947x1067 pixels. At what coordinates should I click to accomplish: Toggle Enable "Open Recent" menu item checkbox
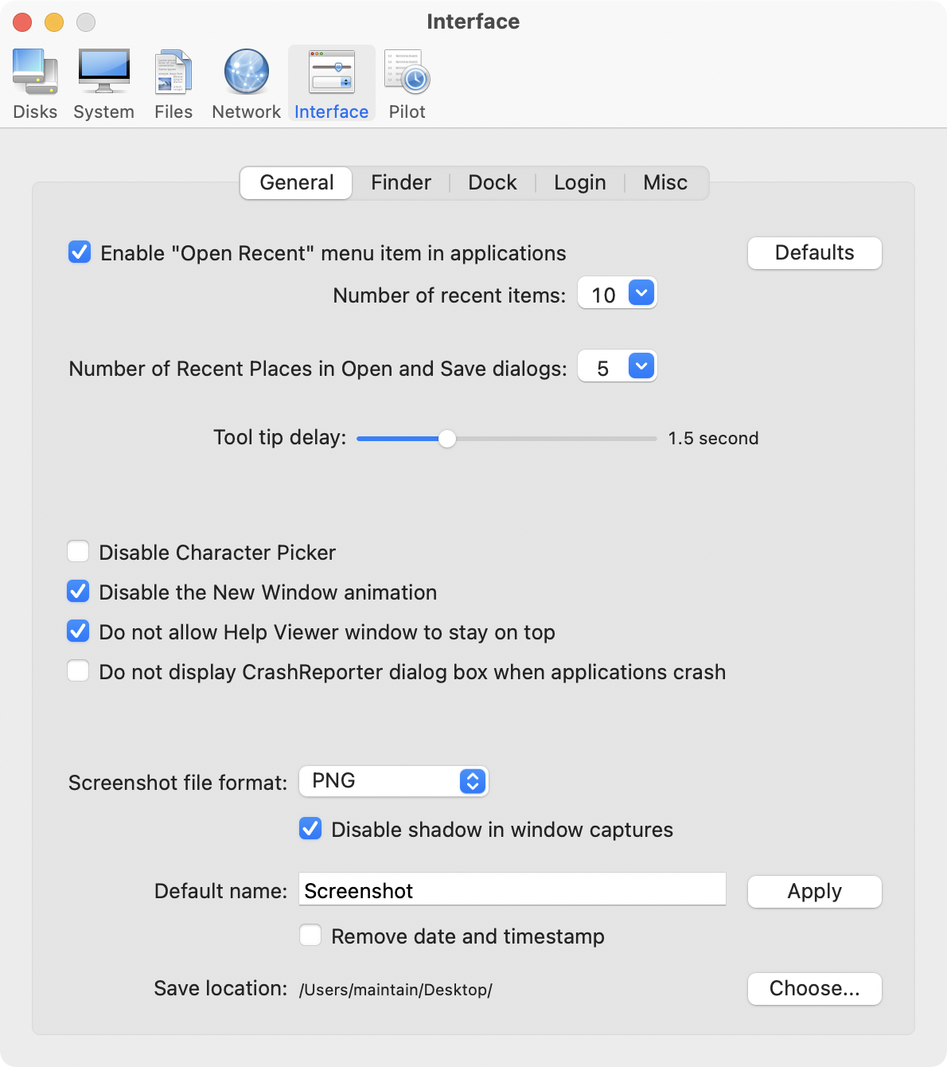click(x=80, y=252)
